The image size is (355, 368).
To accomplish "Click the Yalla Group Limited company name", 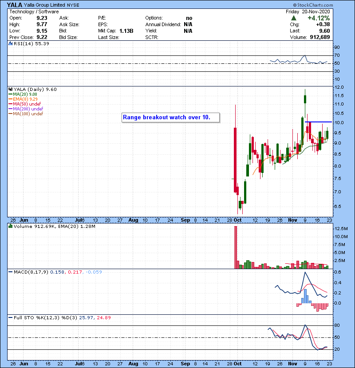I will pos(44,5).
